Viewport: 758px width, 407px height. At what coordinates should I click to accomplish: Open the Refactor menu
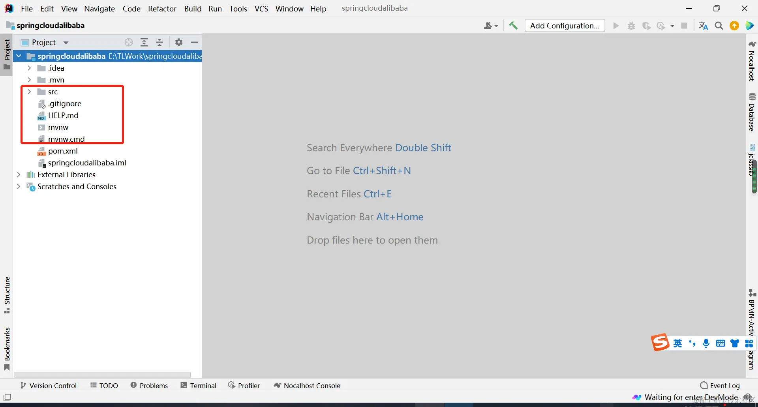tap(162, 9)
